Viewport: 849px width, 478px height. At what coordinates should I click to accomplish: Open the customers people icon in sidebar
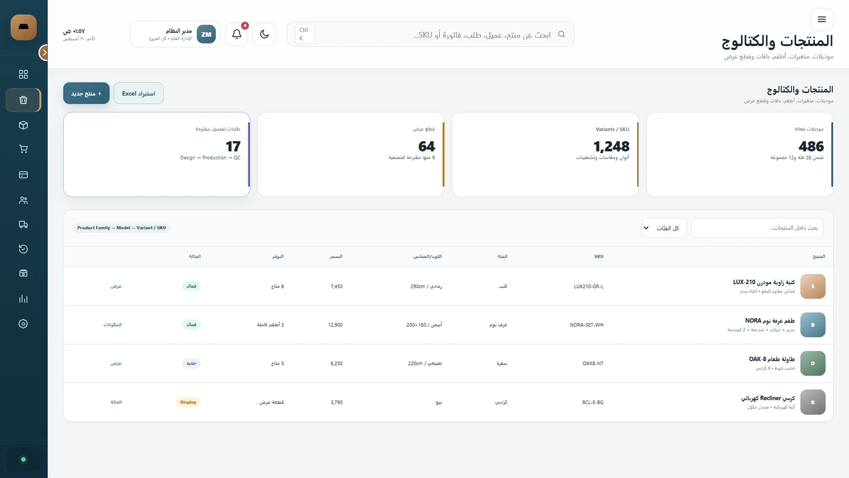tap(23, 200)
